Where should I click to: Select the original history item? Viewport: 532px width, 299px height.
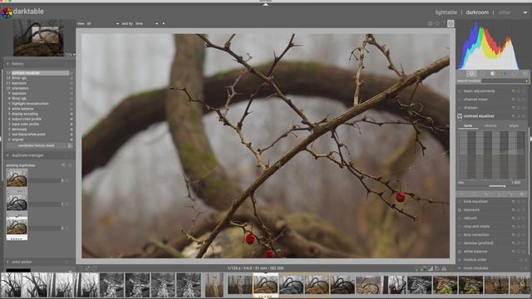click(17, 140)
